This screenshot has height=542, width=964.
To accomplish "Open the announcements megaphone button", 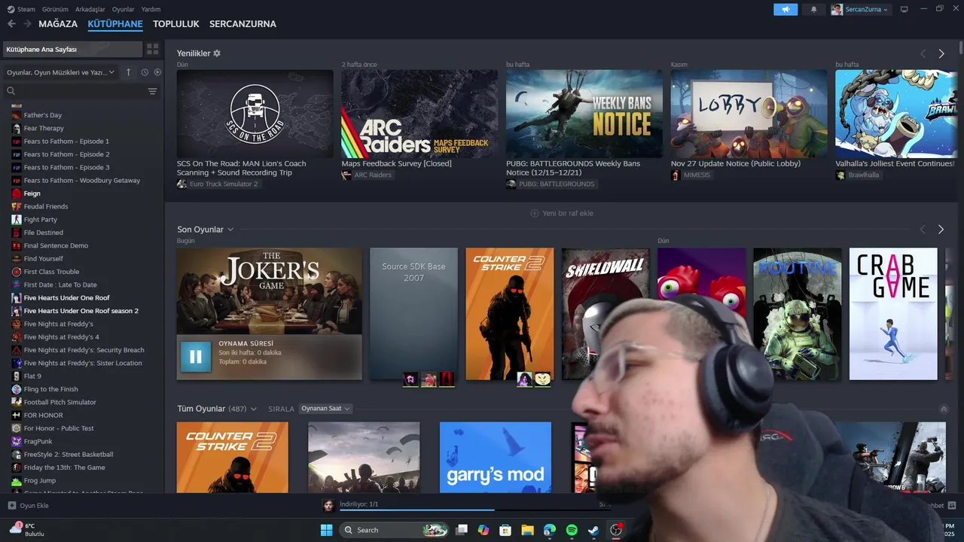I will click(786, 9).
